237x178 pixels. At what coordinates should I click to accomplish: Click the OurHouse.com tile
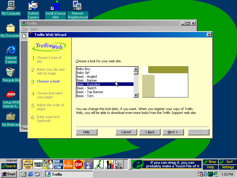tap(58, 164)
